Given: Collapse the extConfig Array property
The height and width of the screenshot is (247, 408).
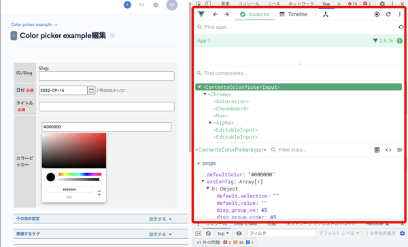Looking at the screenshot, I should pyautogui.click(x=203, y=181).
